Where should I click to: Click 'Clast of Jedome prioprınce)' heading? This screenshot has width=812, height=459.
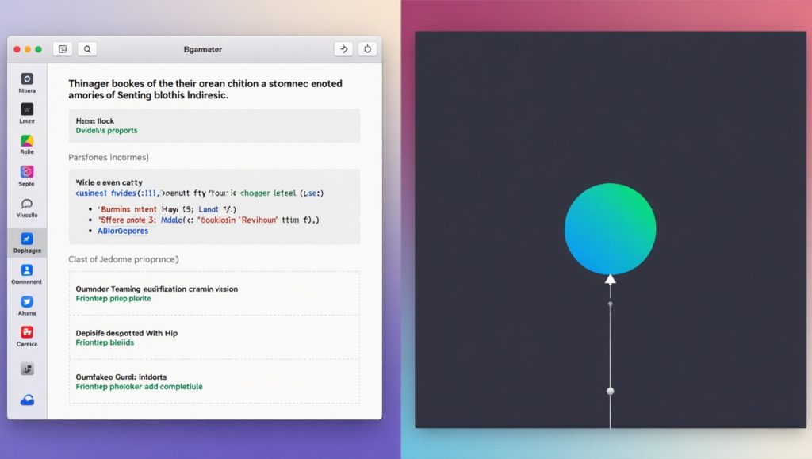[x=124, y=259]
